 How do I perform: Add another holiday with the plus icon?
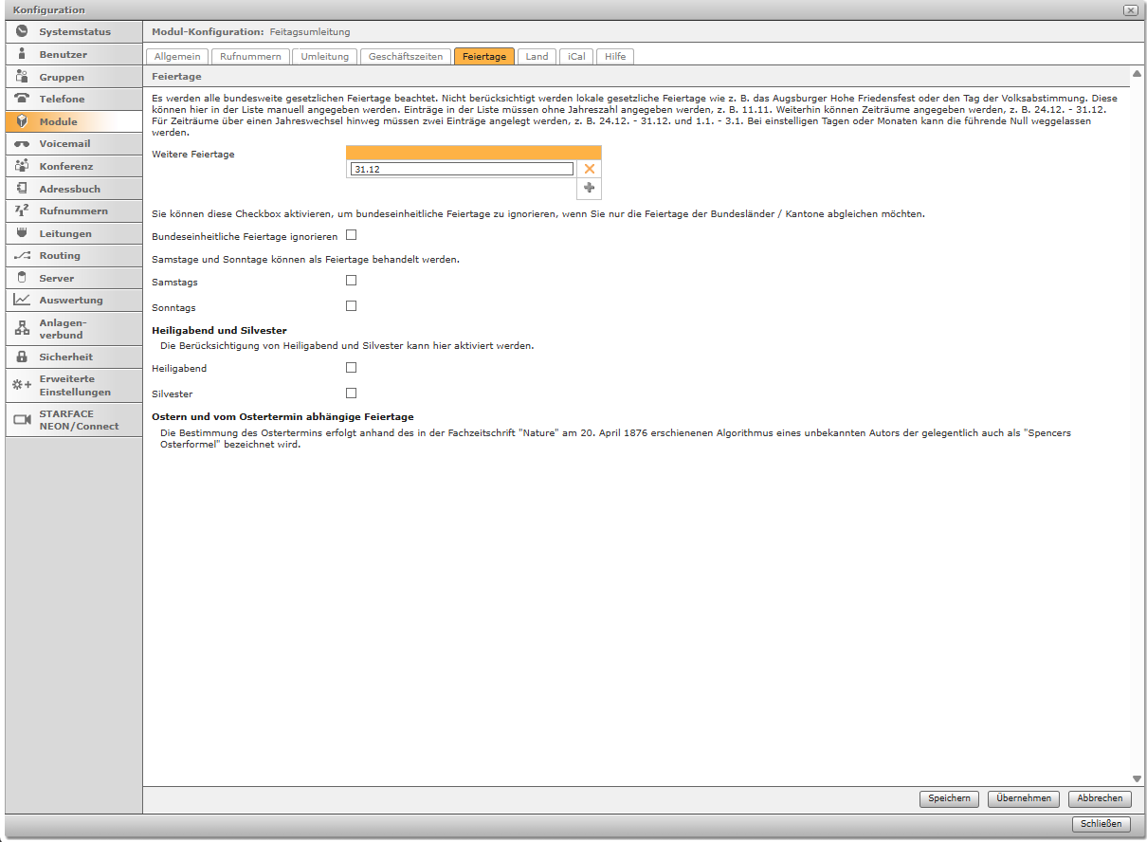589,188
